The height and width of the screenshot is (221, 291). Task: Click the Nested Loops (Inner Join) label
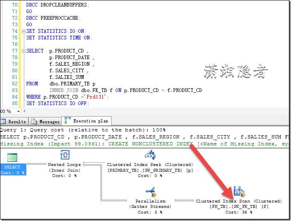[64, 167]
